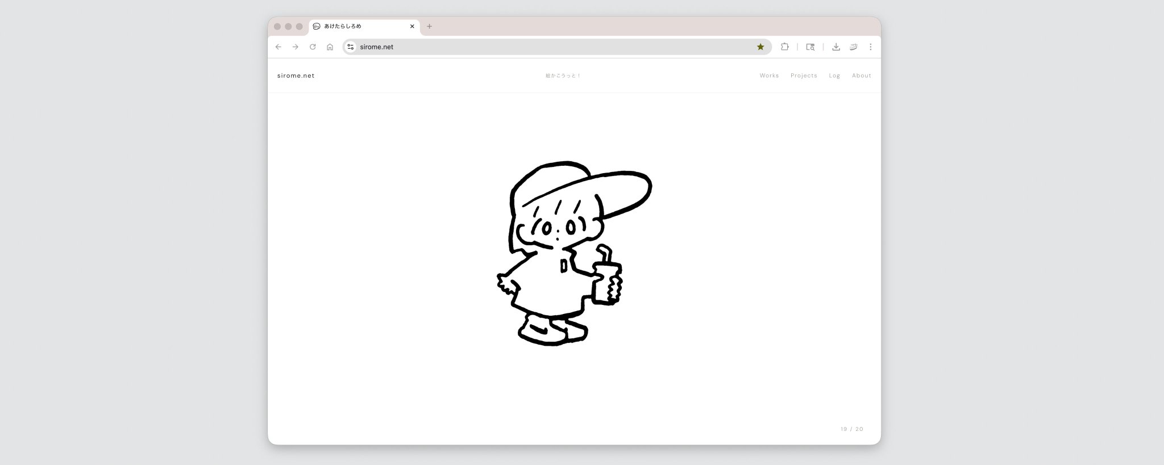Open the tab search icon
The image size is (1164, 465).
[810, 47]
